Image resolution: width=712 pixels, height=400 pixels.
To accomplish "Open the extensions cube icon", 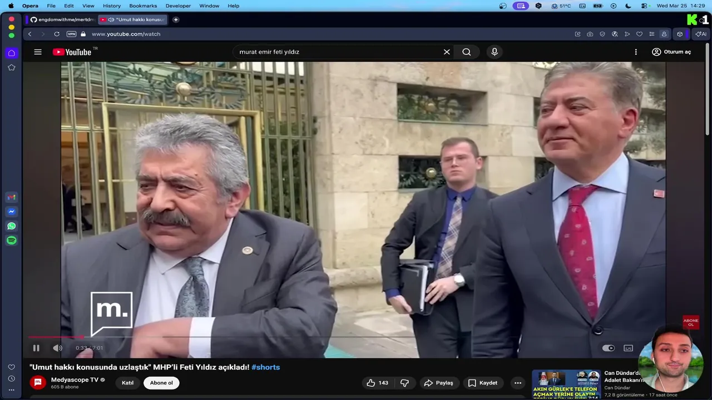I will click(x=680, y=34).
